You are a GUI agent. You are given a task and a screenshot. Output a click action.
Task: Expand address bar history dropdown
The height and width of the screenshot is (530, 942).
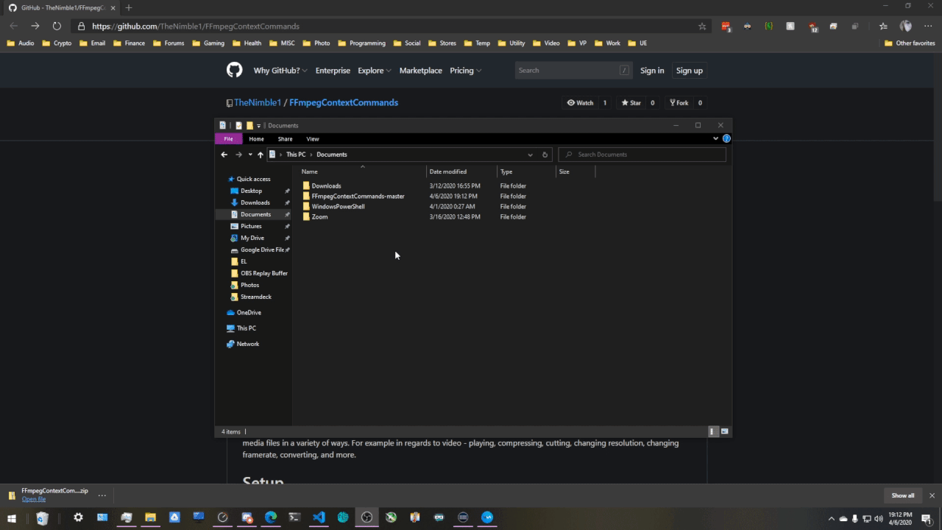click(x=530, y=155)
